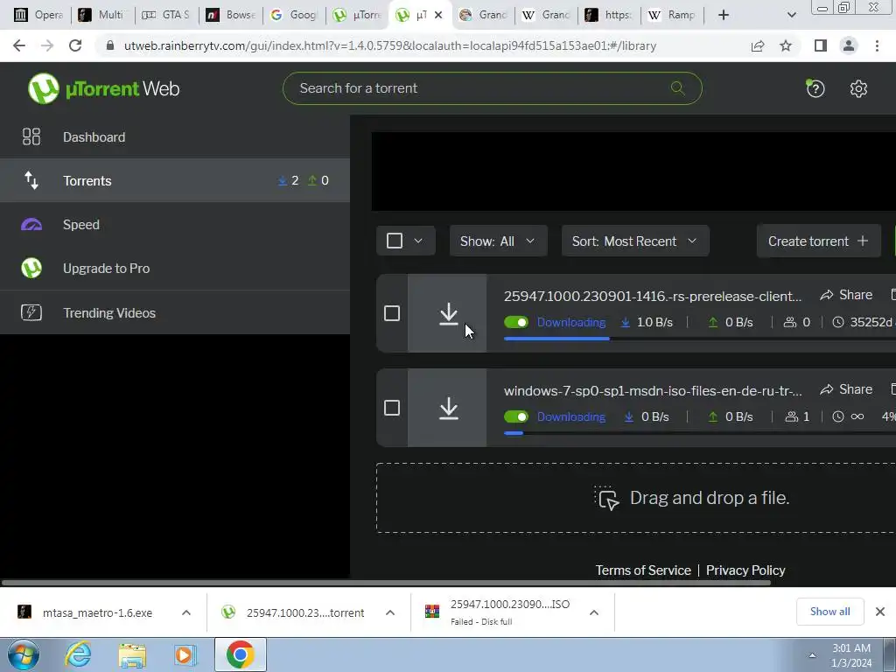Screen dimensions: 896x672
Task: Expand options for mtasa_maetro-1.6.exe download
Action: click(x=186, y=612)
